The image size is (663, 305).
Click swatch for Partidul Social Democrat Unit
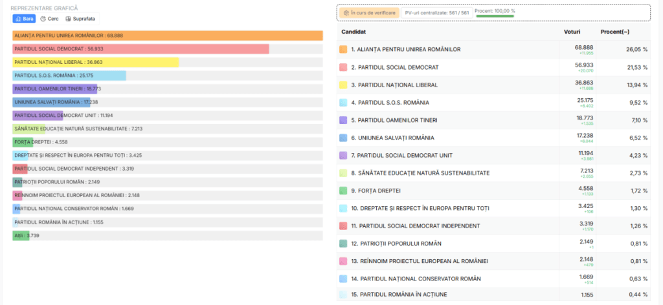point(343,155)
